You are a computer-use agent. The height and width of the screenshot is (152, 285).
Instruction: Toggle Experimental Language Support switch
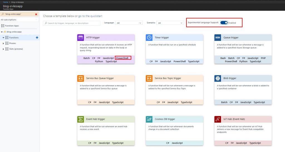click(x=224, y=23)
